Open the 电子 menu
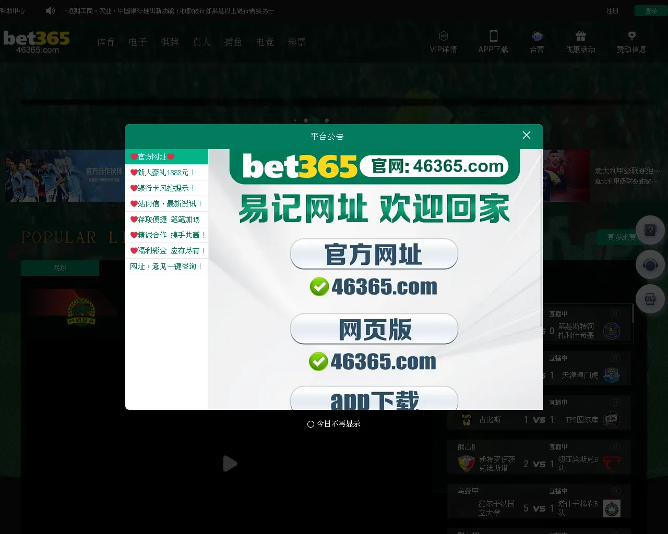668x534 pixels. click(138, 42)
